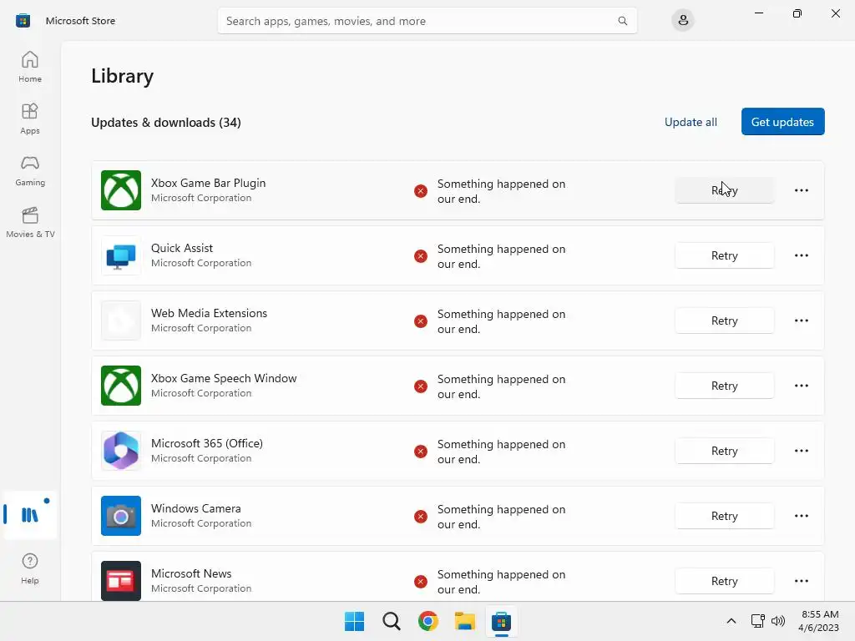This screenshot has height=641, width=855.
Task: Retry Microsoft News update
Action: [724, 581]
